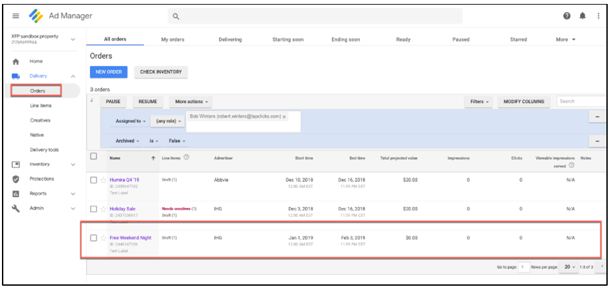
Task: Open the Filters dropdown
Action: (x=479, y=102)
